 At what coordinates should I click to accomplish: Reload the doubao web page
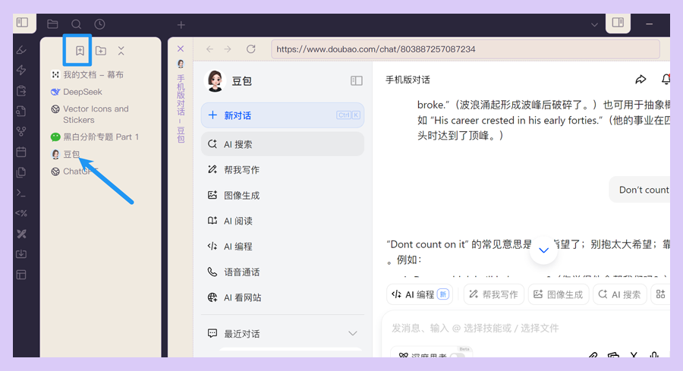pos(251,49)
